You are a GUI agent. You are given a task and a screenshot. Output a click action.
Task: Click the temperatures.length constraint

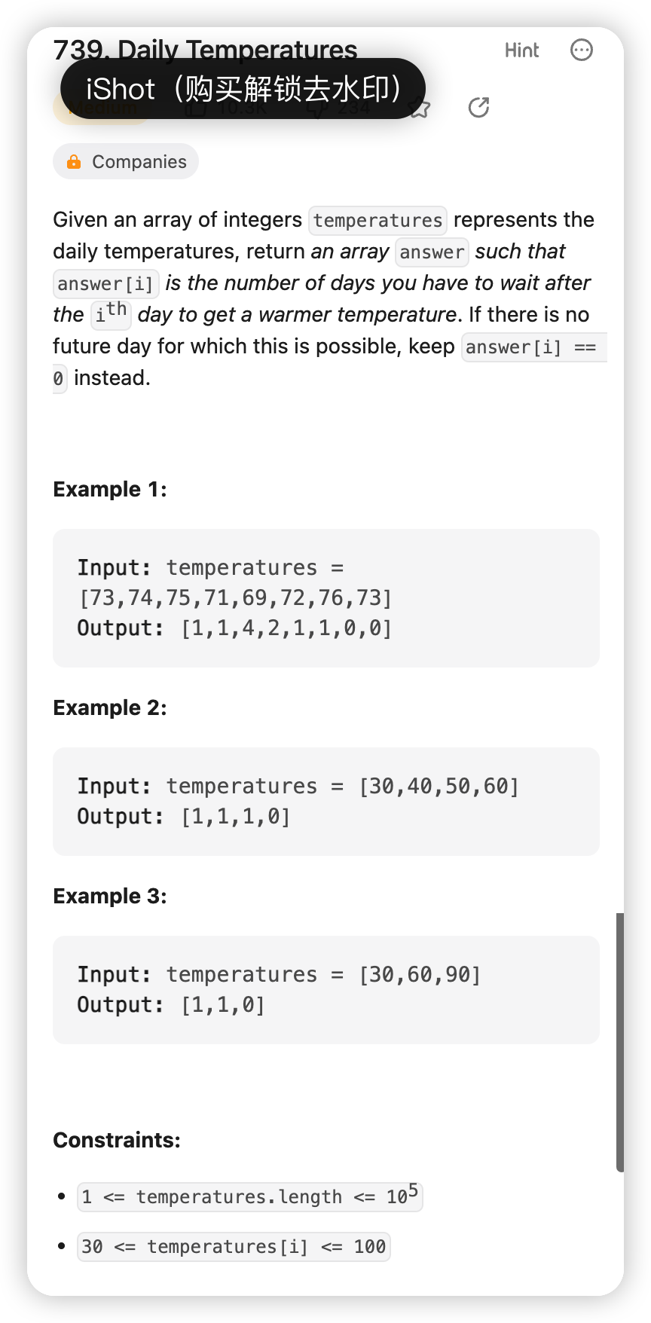click(249, 1196)
